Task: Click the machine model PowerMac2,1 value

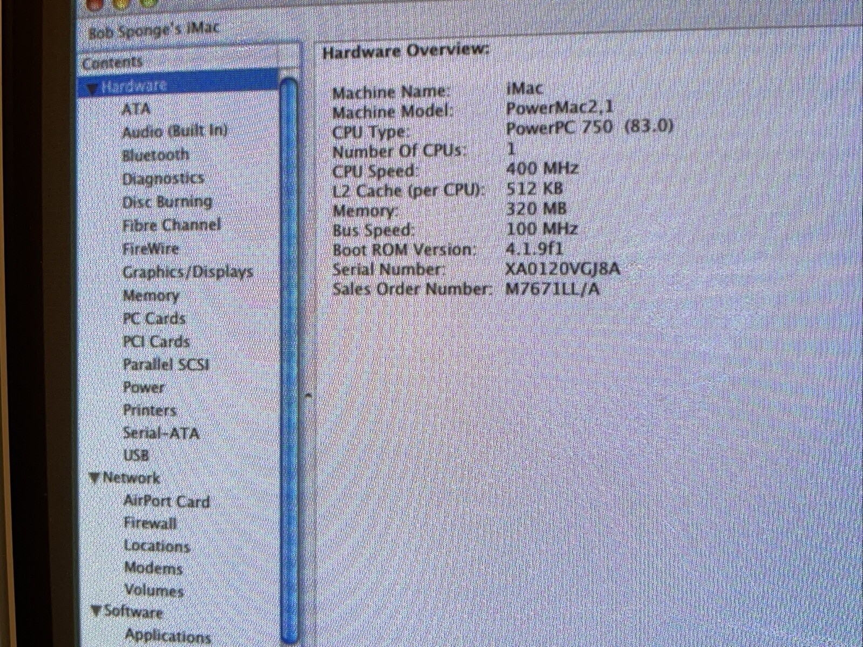Action: [560, 108]
